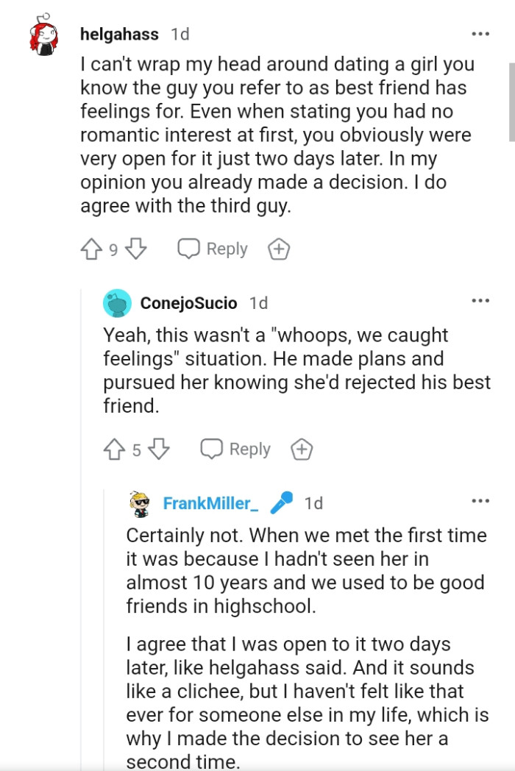Open the overflow menu on ConejoSucio's comment

coord(480,300)
